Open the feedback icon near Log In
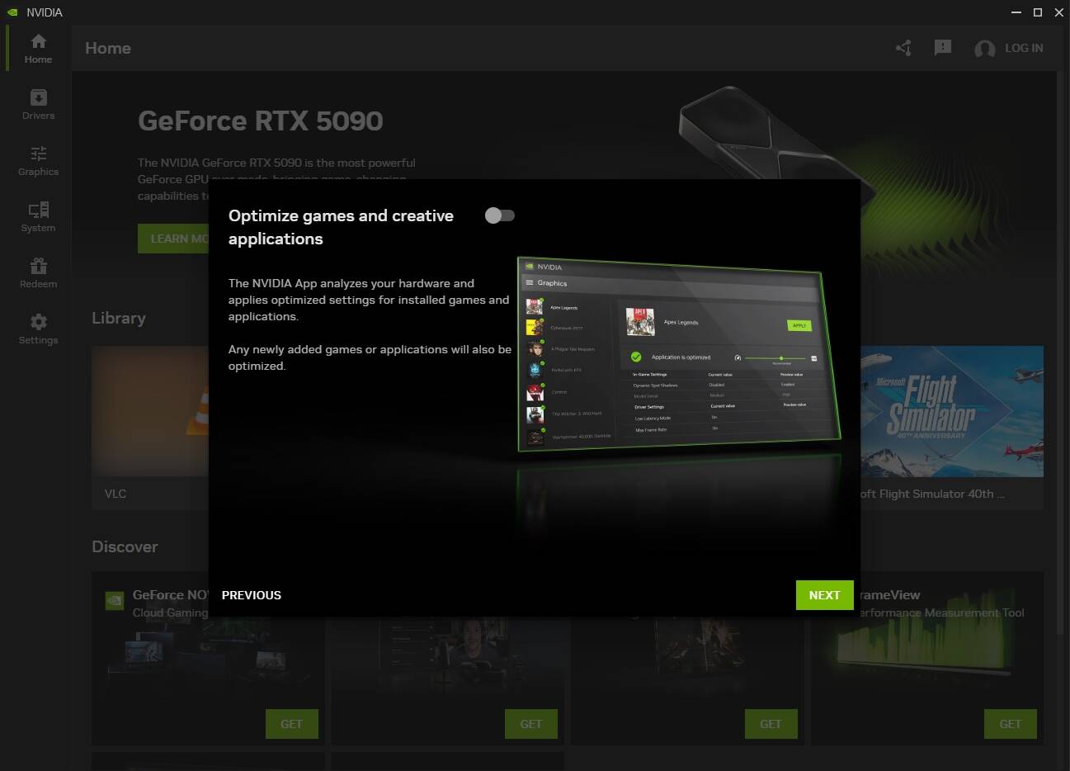Image resolution: width=1070 pixels, height=771 pixels. [942, 48]
